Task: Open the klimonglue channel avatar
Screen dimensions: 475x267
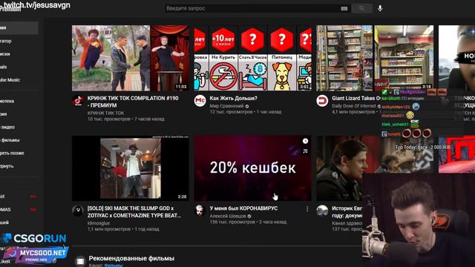Action: [78, 211]
